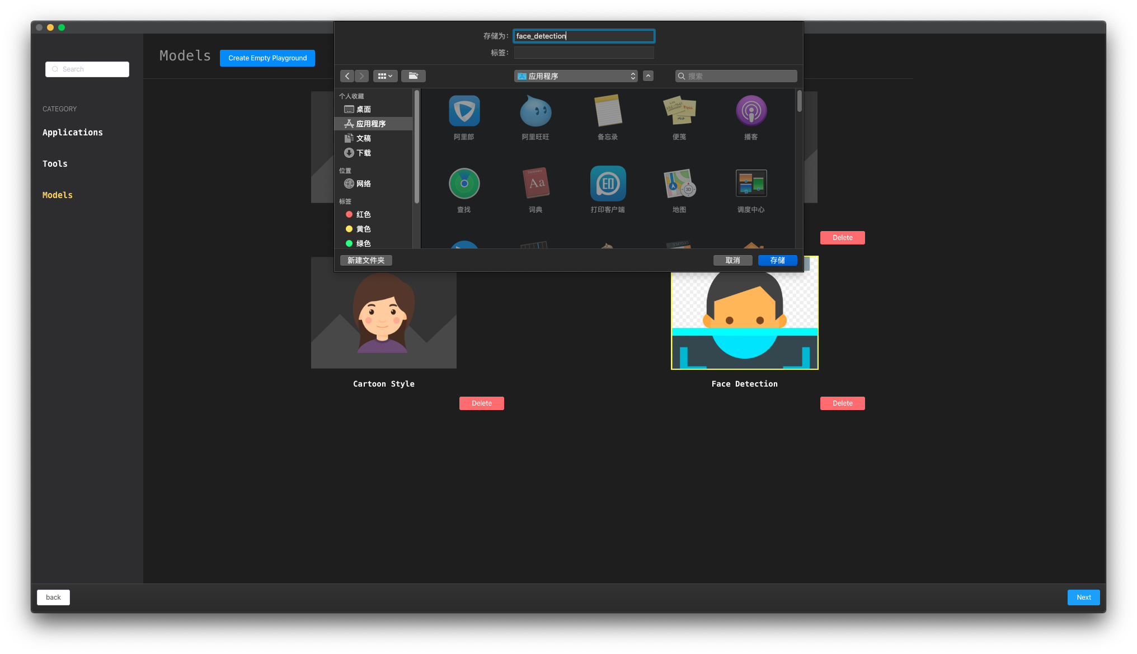Open the Applications category
This screenshot has height=654, width=1137.
pyautogui.click(x=73, y=133)
